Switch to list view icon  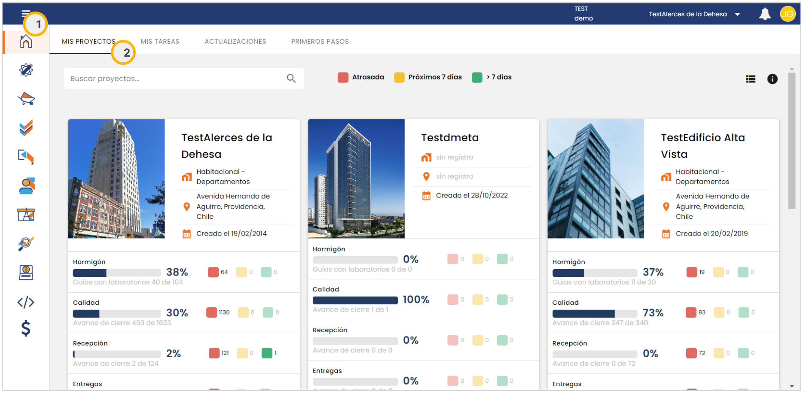(751, 79)
